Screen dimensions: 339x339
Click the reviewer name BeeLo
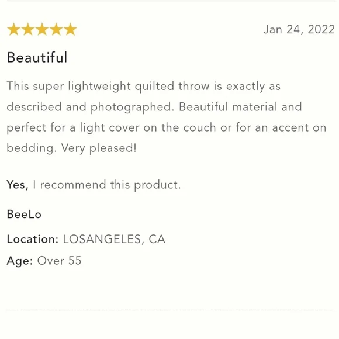click(x=24, y=215)
